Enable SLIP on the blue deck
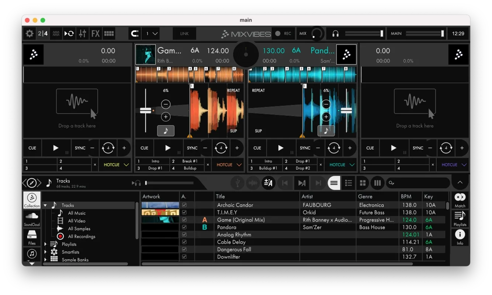492x295 pixels. click(258, 131)
